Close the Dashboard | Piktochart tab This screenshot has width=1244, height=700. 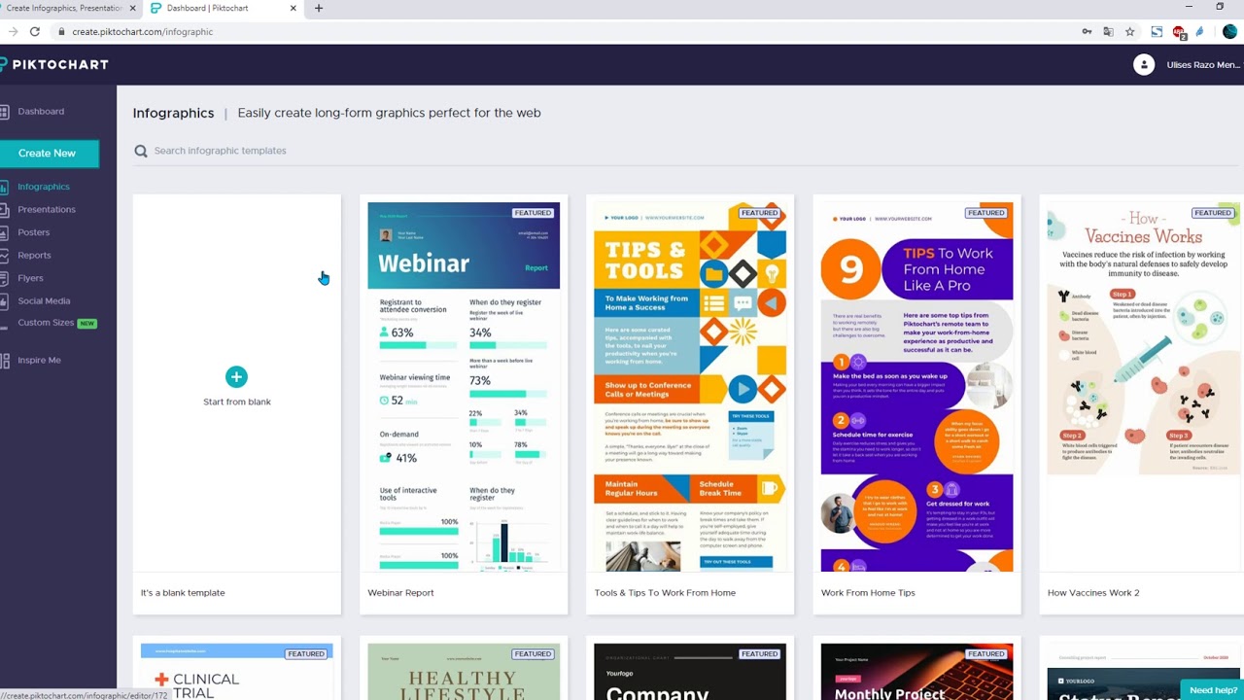pos(291,8)
